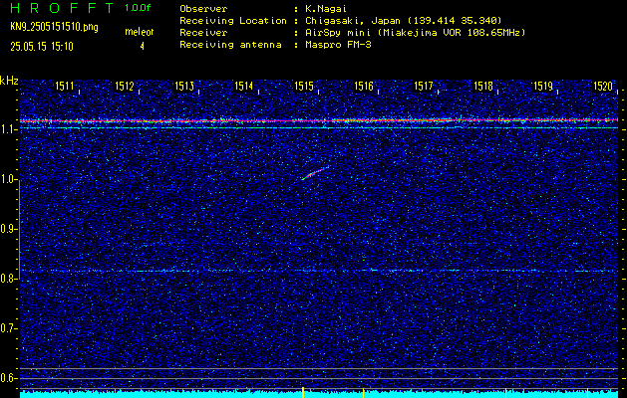
Task: Click the gray horizontal line at 0.6 kHz
Action: click(319, 378)
